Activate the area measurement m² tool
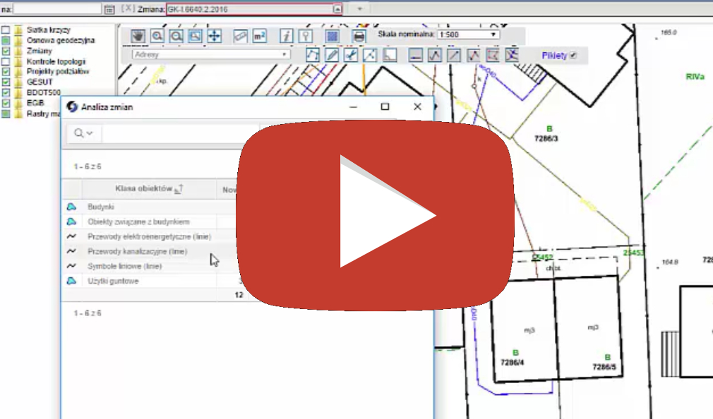Screen dimensions: 713x419 (260, 35)
